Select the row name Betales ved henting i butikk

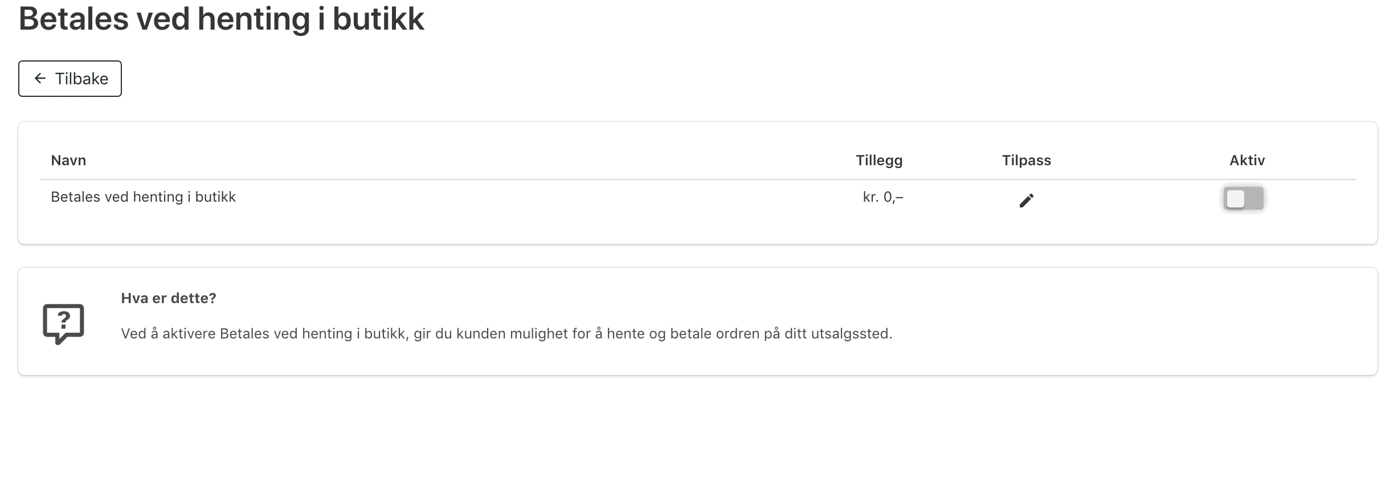pyautogui.click(x=143, y=197)
